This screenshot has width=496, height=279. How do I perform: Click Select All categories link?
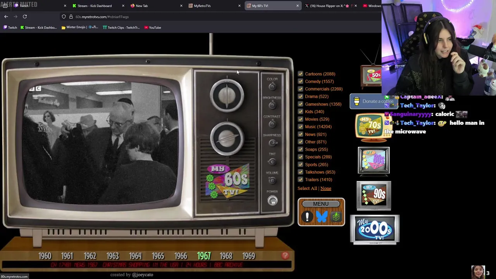(307, 188)
